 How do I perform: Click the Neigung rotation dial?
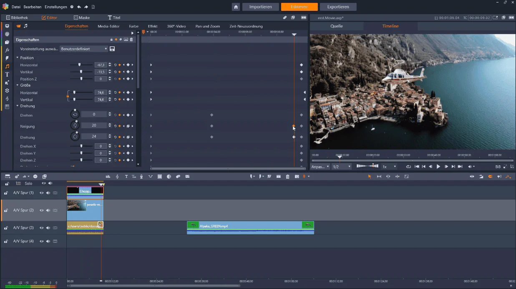pyautogui.click(x=75, y=125)
